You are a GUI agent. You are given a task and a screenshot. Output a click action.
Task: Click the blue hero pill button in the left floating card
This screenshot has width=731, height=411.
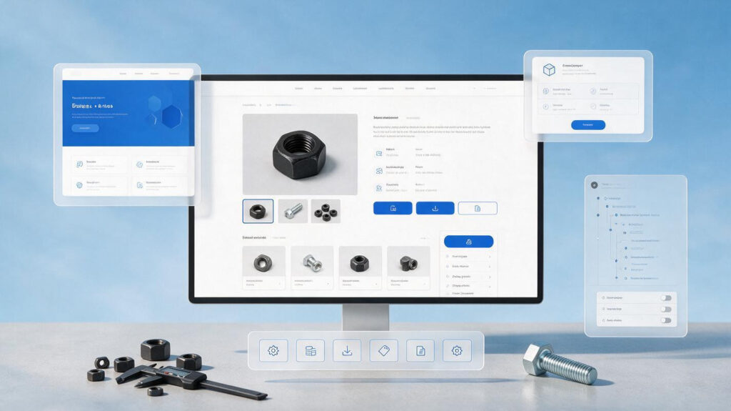click(x=86, y=128)
